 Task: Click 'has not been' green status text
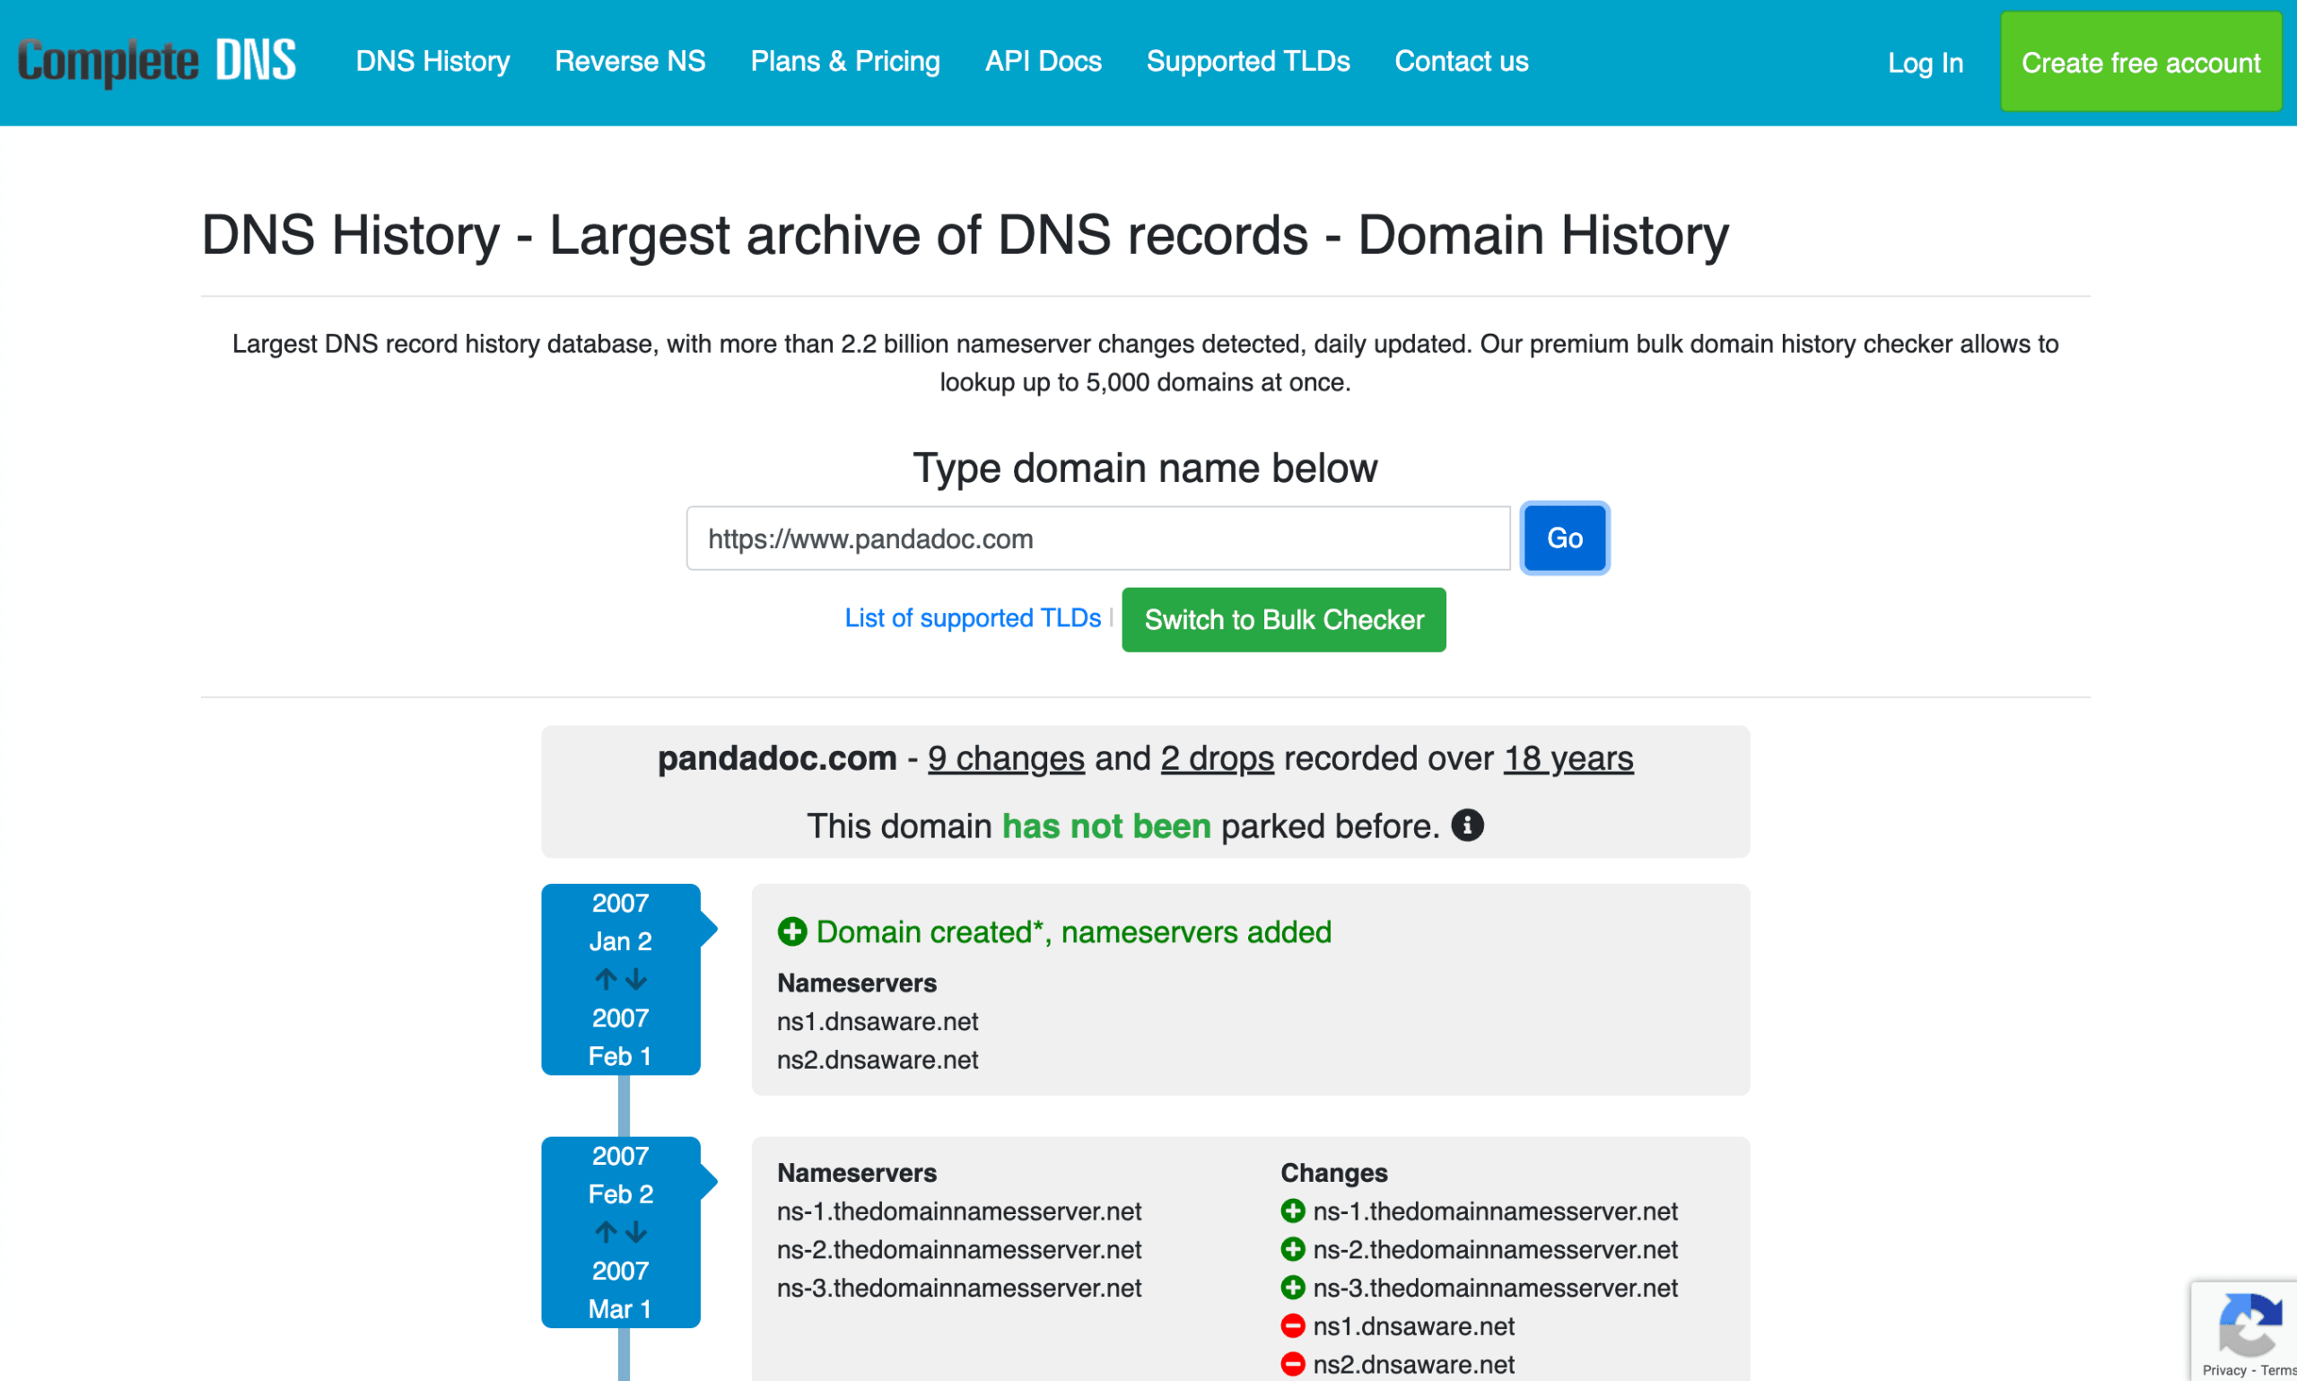[x=1106, y=826]
